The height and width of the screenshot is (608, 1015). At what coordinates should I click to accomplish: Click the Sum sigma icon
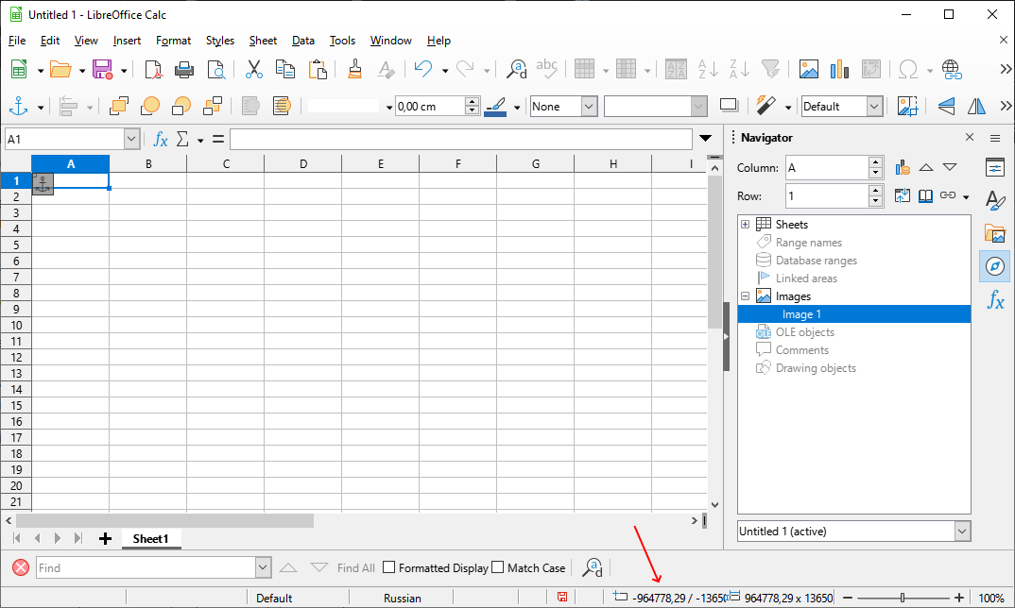pos(183,139)
